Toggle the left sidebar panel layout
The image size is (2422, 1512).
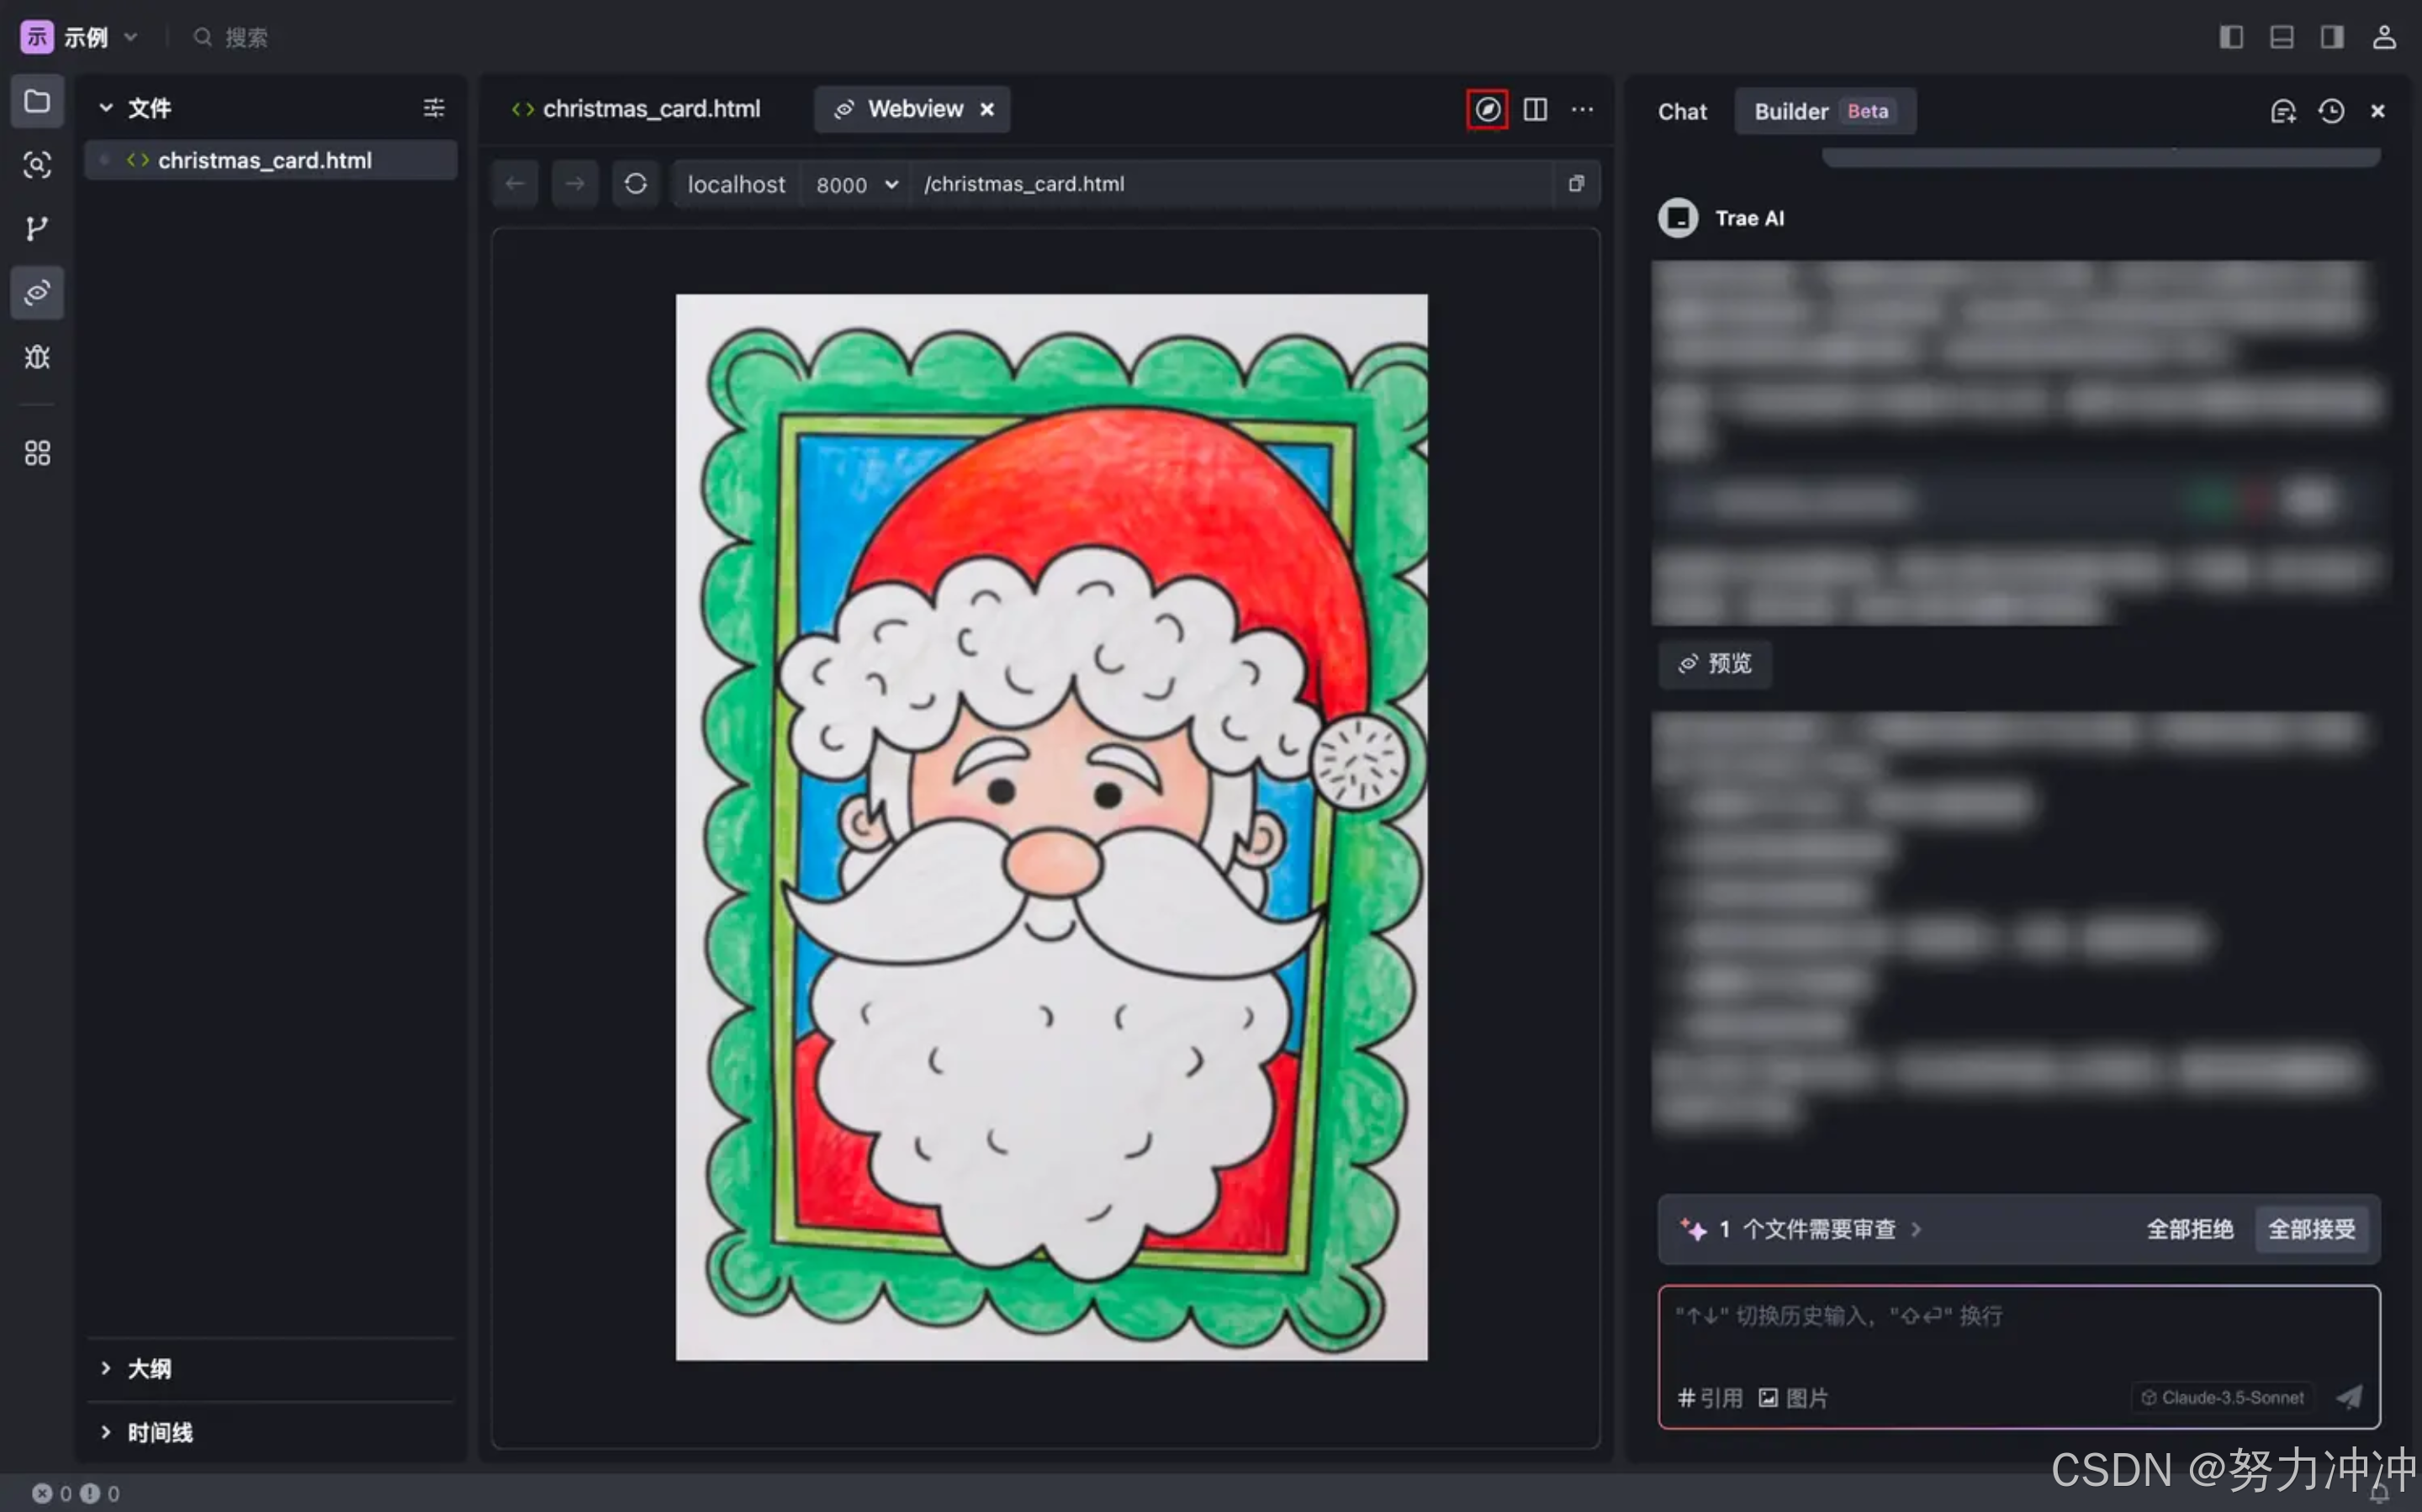pyautogui.click(x=2231, y=37)
